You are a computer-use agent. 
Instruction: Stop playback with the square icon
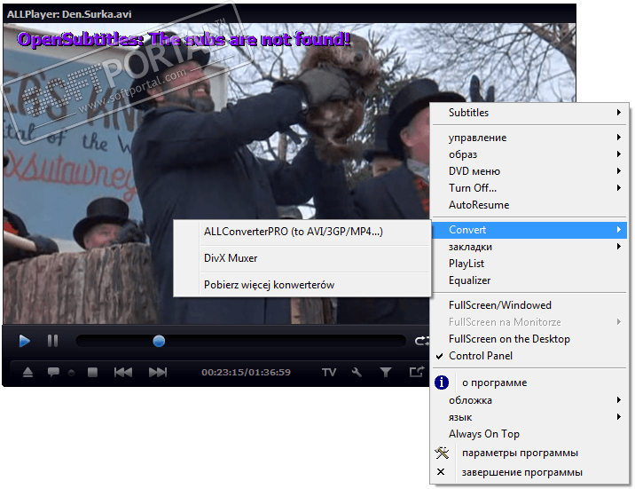(92, 372)
